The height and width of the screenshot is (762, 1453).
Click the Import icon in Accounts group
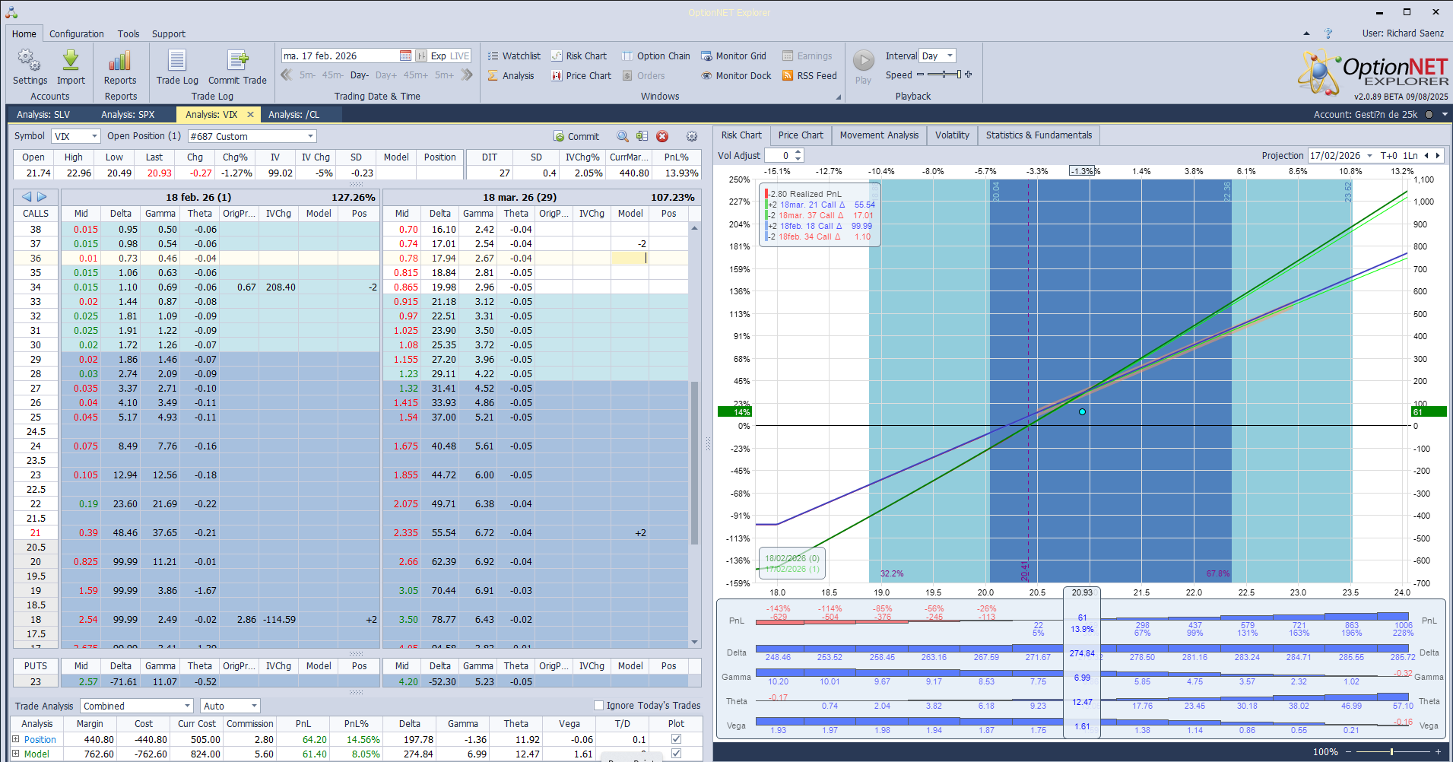click(71, 67)
